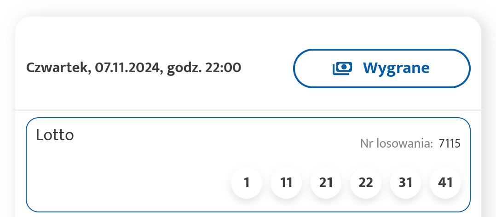The height and width of the screenshot is (217, 496).
Task: Open the Wygrane winnings button
Action: tap(381, 68)
